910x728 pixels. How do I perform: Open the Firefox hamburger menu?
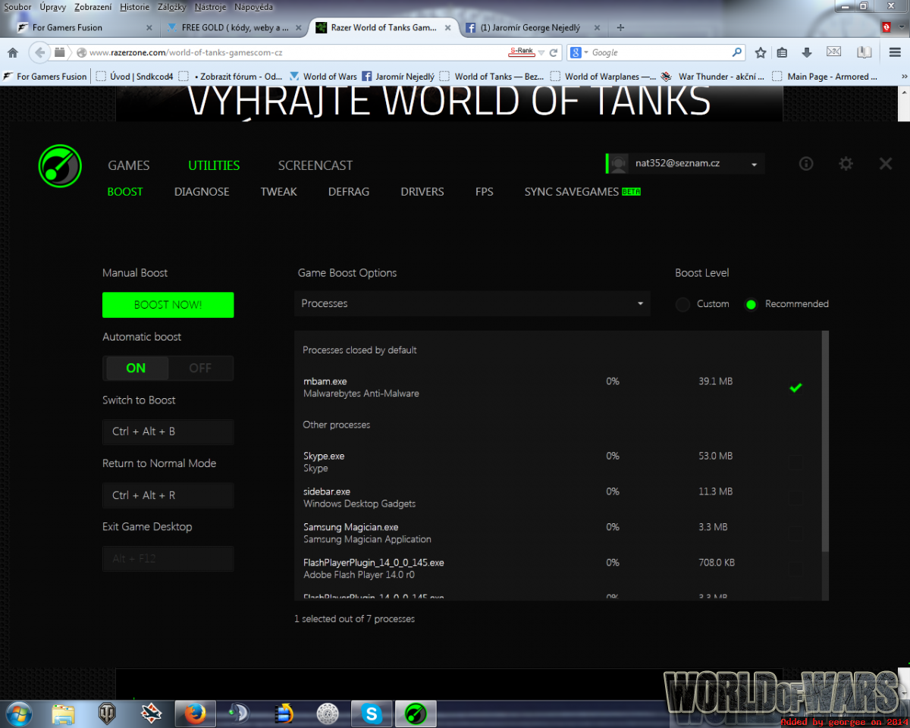[x=895, y=52]
